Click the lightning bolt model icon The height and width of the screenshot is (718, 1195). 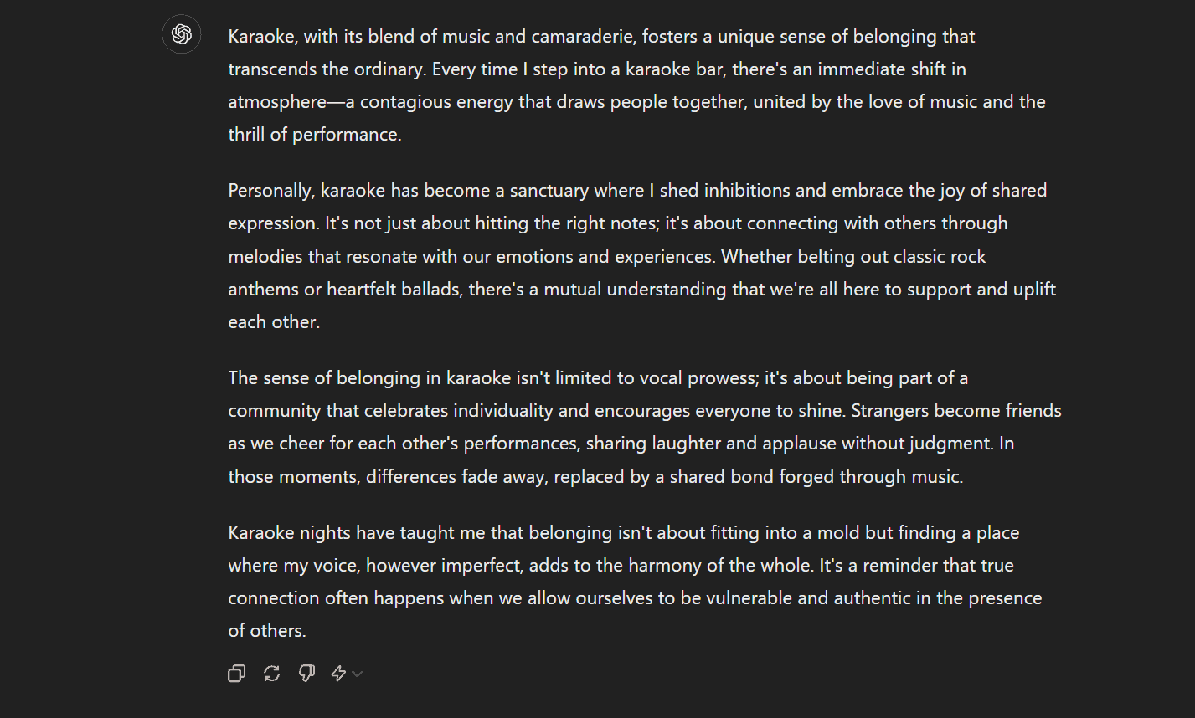pyautogui.click(x=338, y=674)
